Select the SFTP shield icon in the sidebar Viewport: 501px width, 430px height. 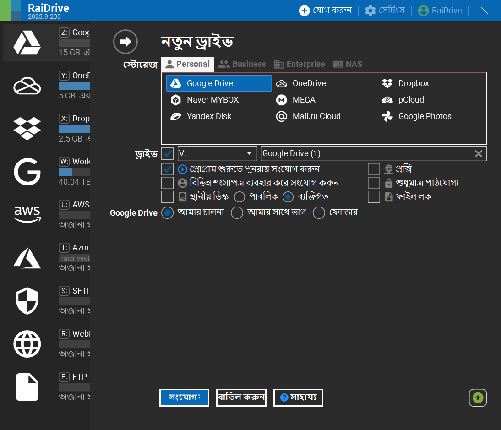click(27, 300)
